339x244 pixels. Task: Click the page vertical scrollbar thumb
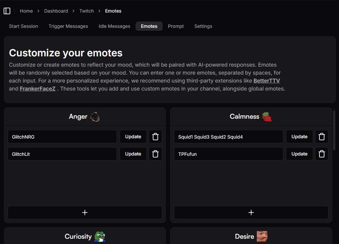[334, 130]
